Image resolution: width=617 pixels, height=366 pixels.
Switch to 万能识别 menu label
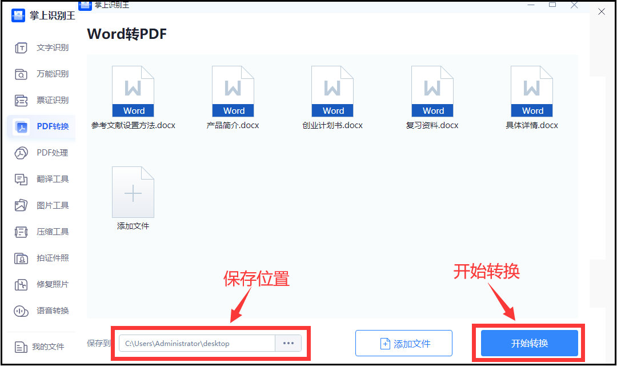[53, 74]
